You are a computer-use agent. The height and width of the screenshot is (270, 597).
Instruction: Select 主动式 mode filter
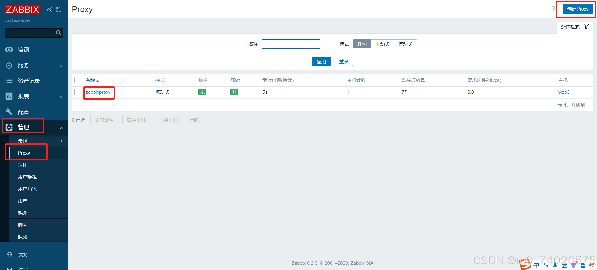pos(382,44)
